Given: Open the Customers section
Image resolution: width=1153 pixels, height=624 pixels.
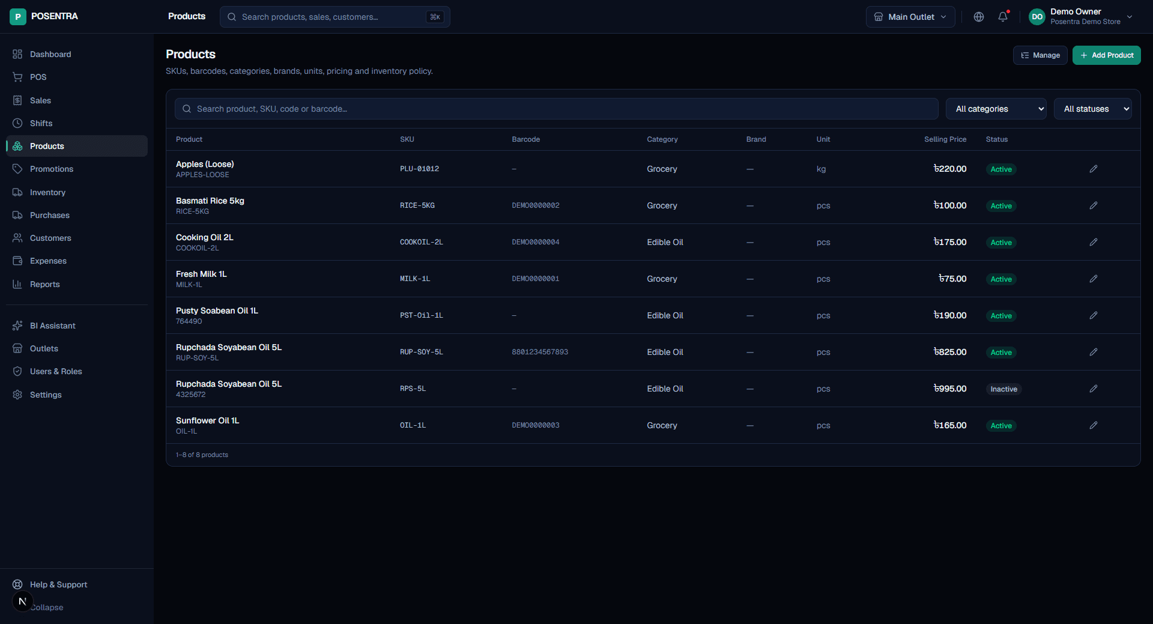Looking at the screenshot, I should point(77,238).
